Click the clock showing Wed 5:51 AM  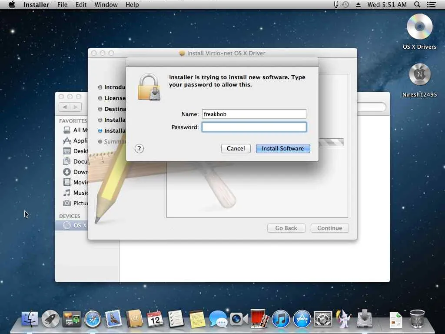click(x=387, y=4)
